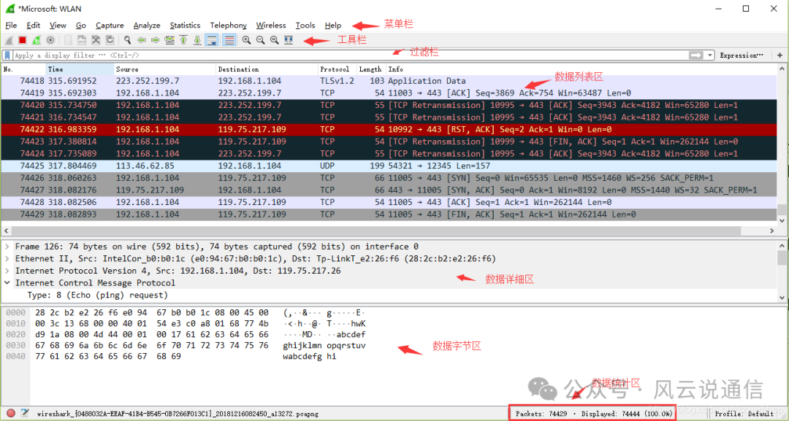Open the display filter history dropdown
789x421 pixels.
pyautogui.click(x=709, y=55)
